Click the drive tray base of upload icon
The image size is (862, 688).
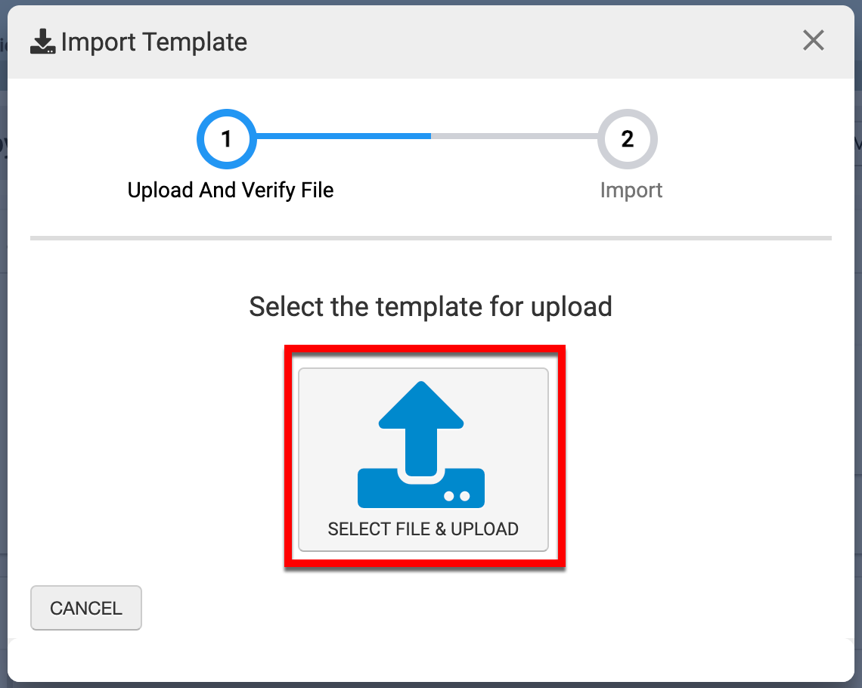(x=420, y=488)
